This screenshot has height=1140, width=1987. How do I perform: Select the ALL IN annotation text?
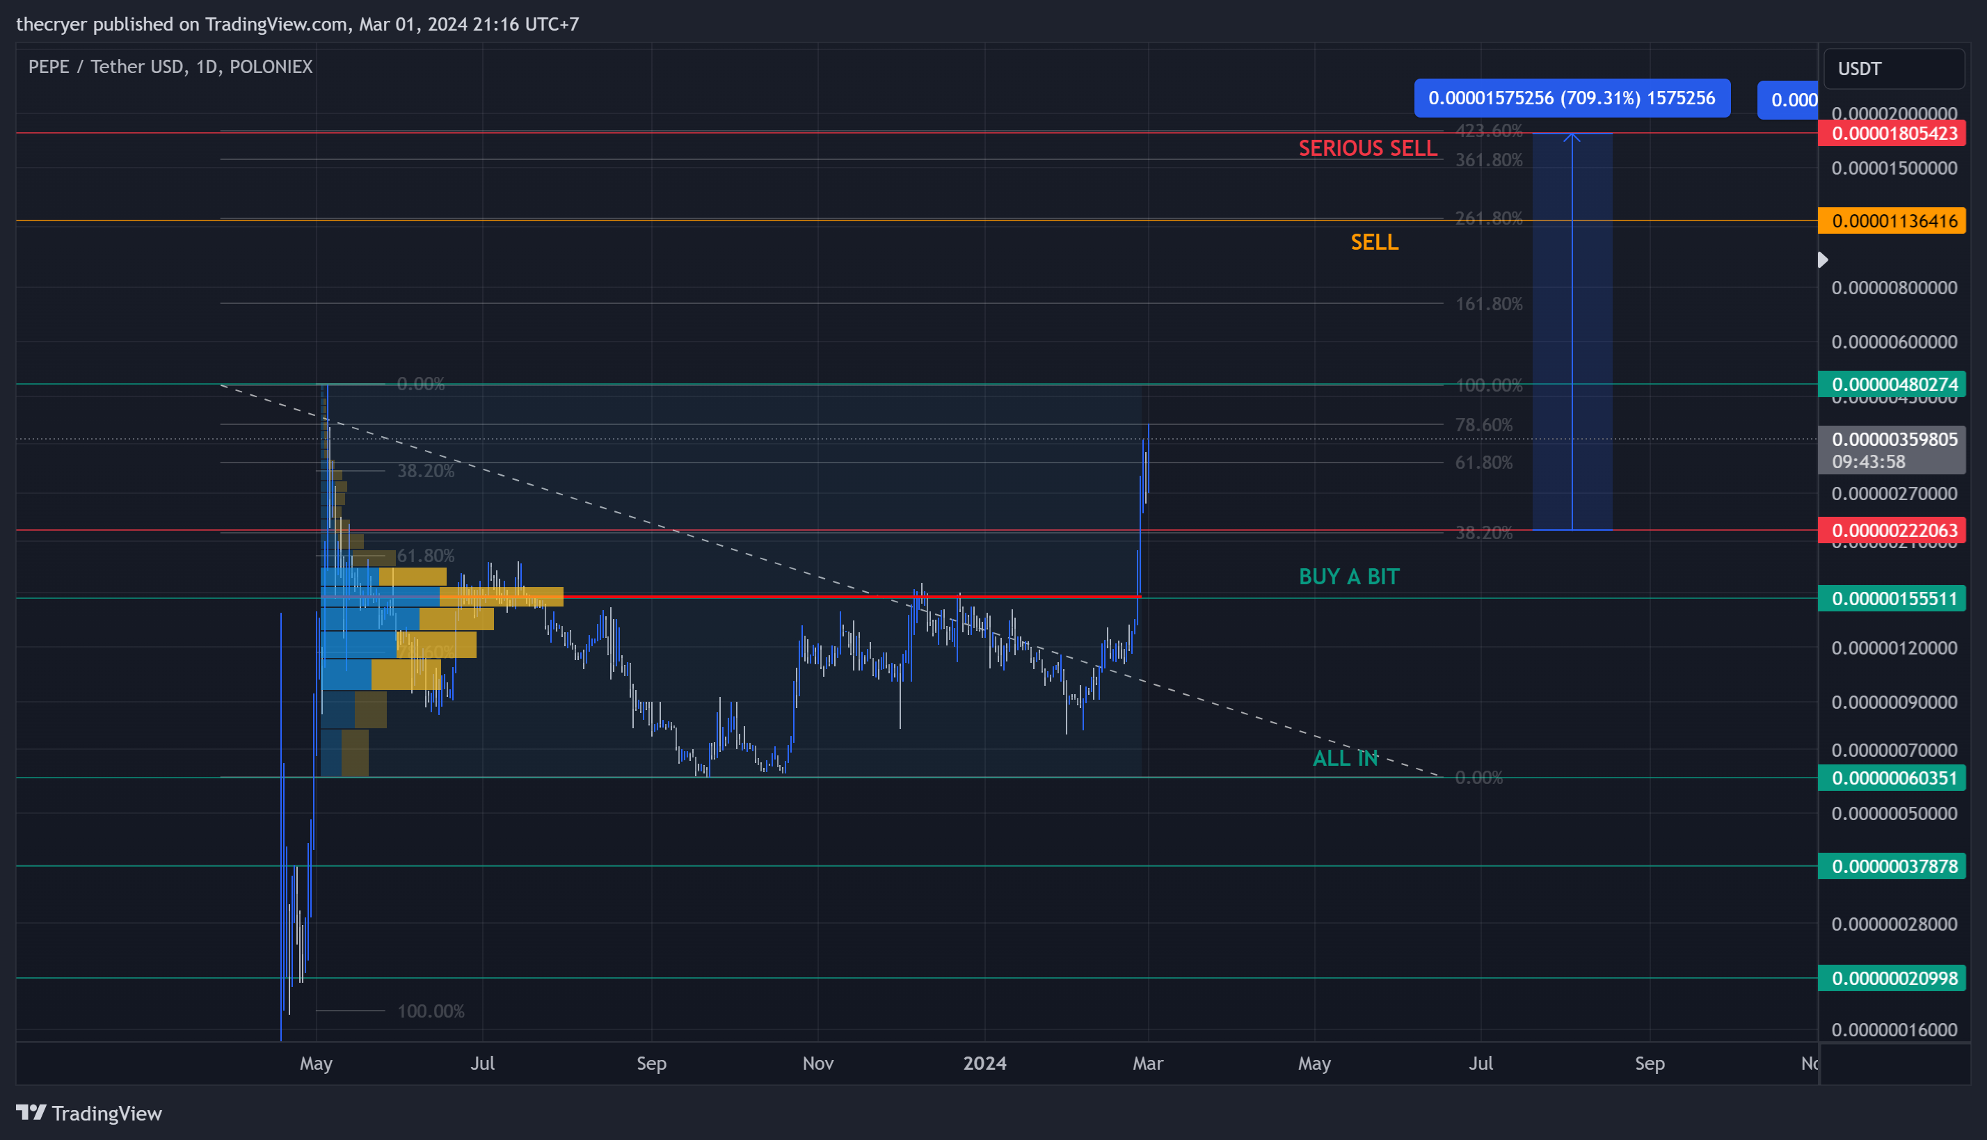(x=1345, y=758)
